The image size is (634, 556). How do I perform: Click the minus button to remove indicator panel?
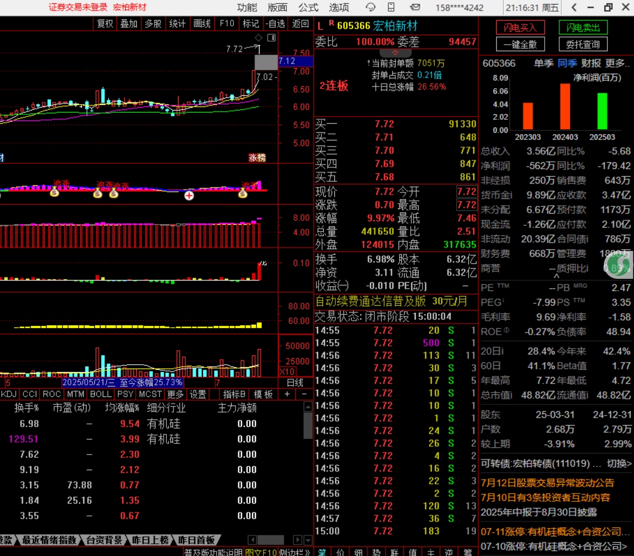[305, 394]
